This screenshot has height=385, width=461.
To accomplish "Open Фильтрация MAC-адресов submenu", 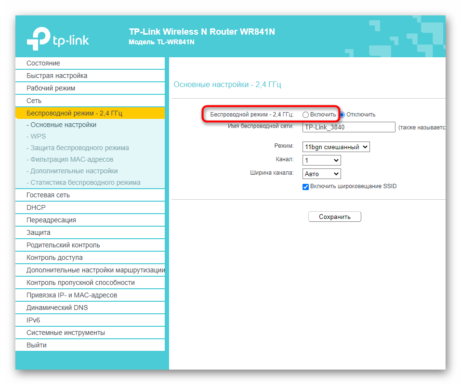I will [x=70, y=159].
